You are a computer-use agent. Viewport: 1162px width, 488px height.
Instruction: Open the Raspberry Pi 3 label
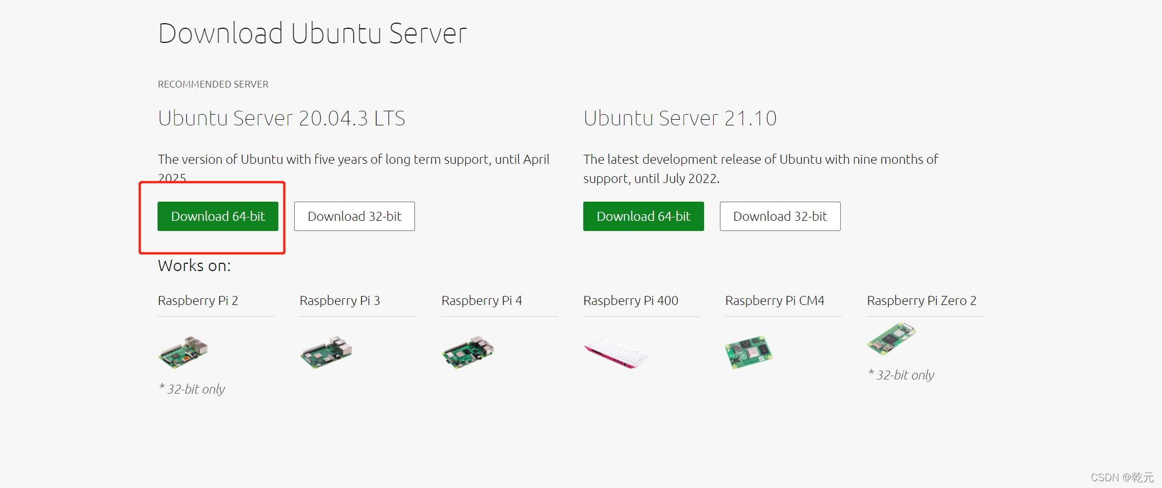340,300
